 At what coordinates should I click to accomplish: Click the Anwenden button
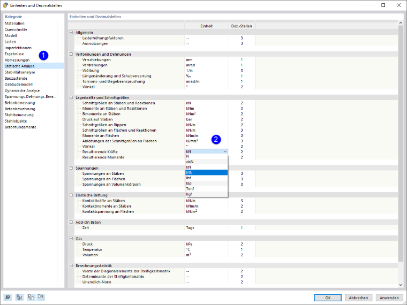[x=389, y=298]
